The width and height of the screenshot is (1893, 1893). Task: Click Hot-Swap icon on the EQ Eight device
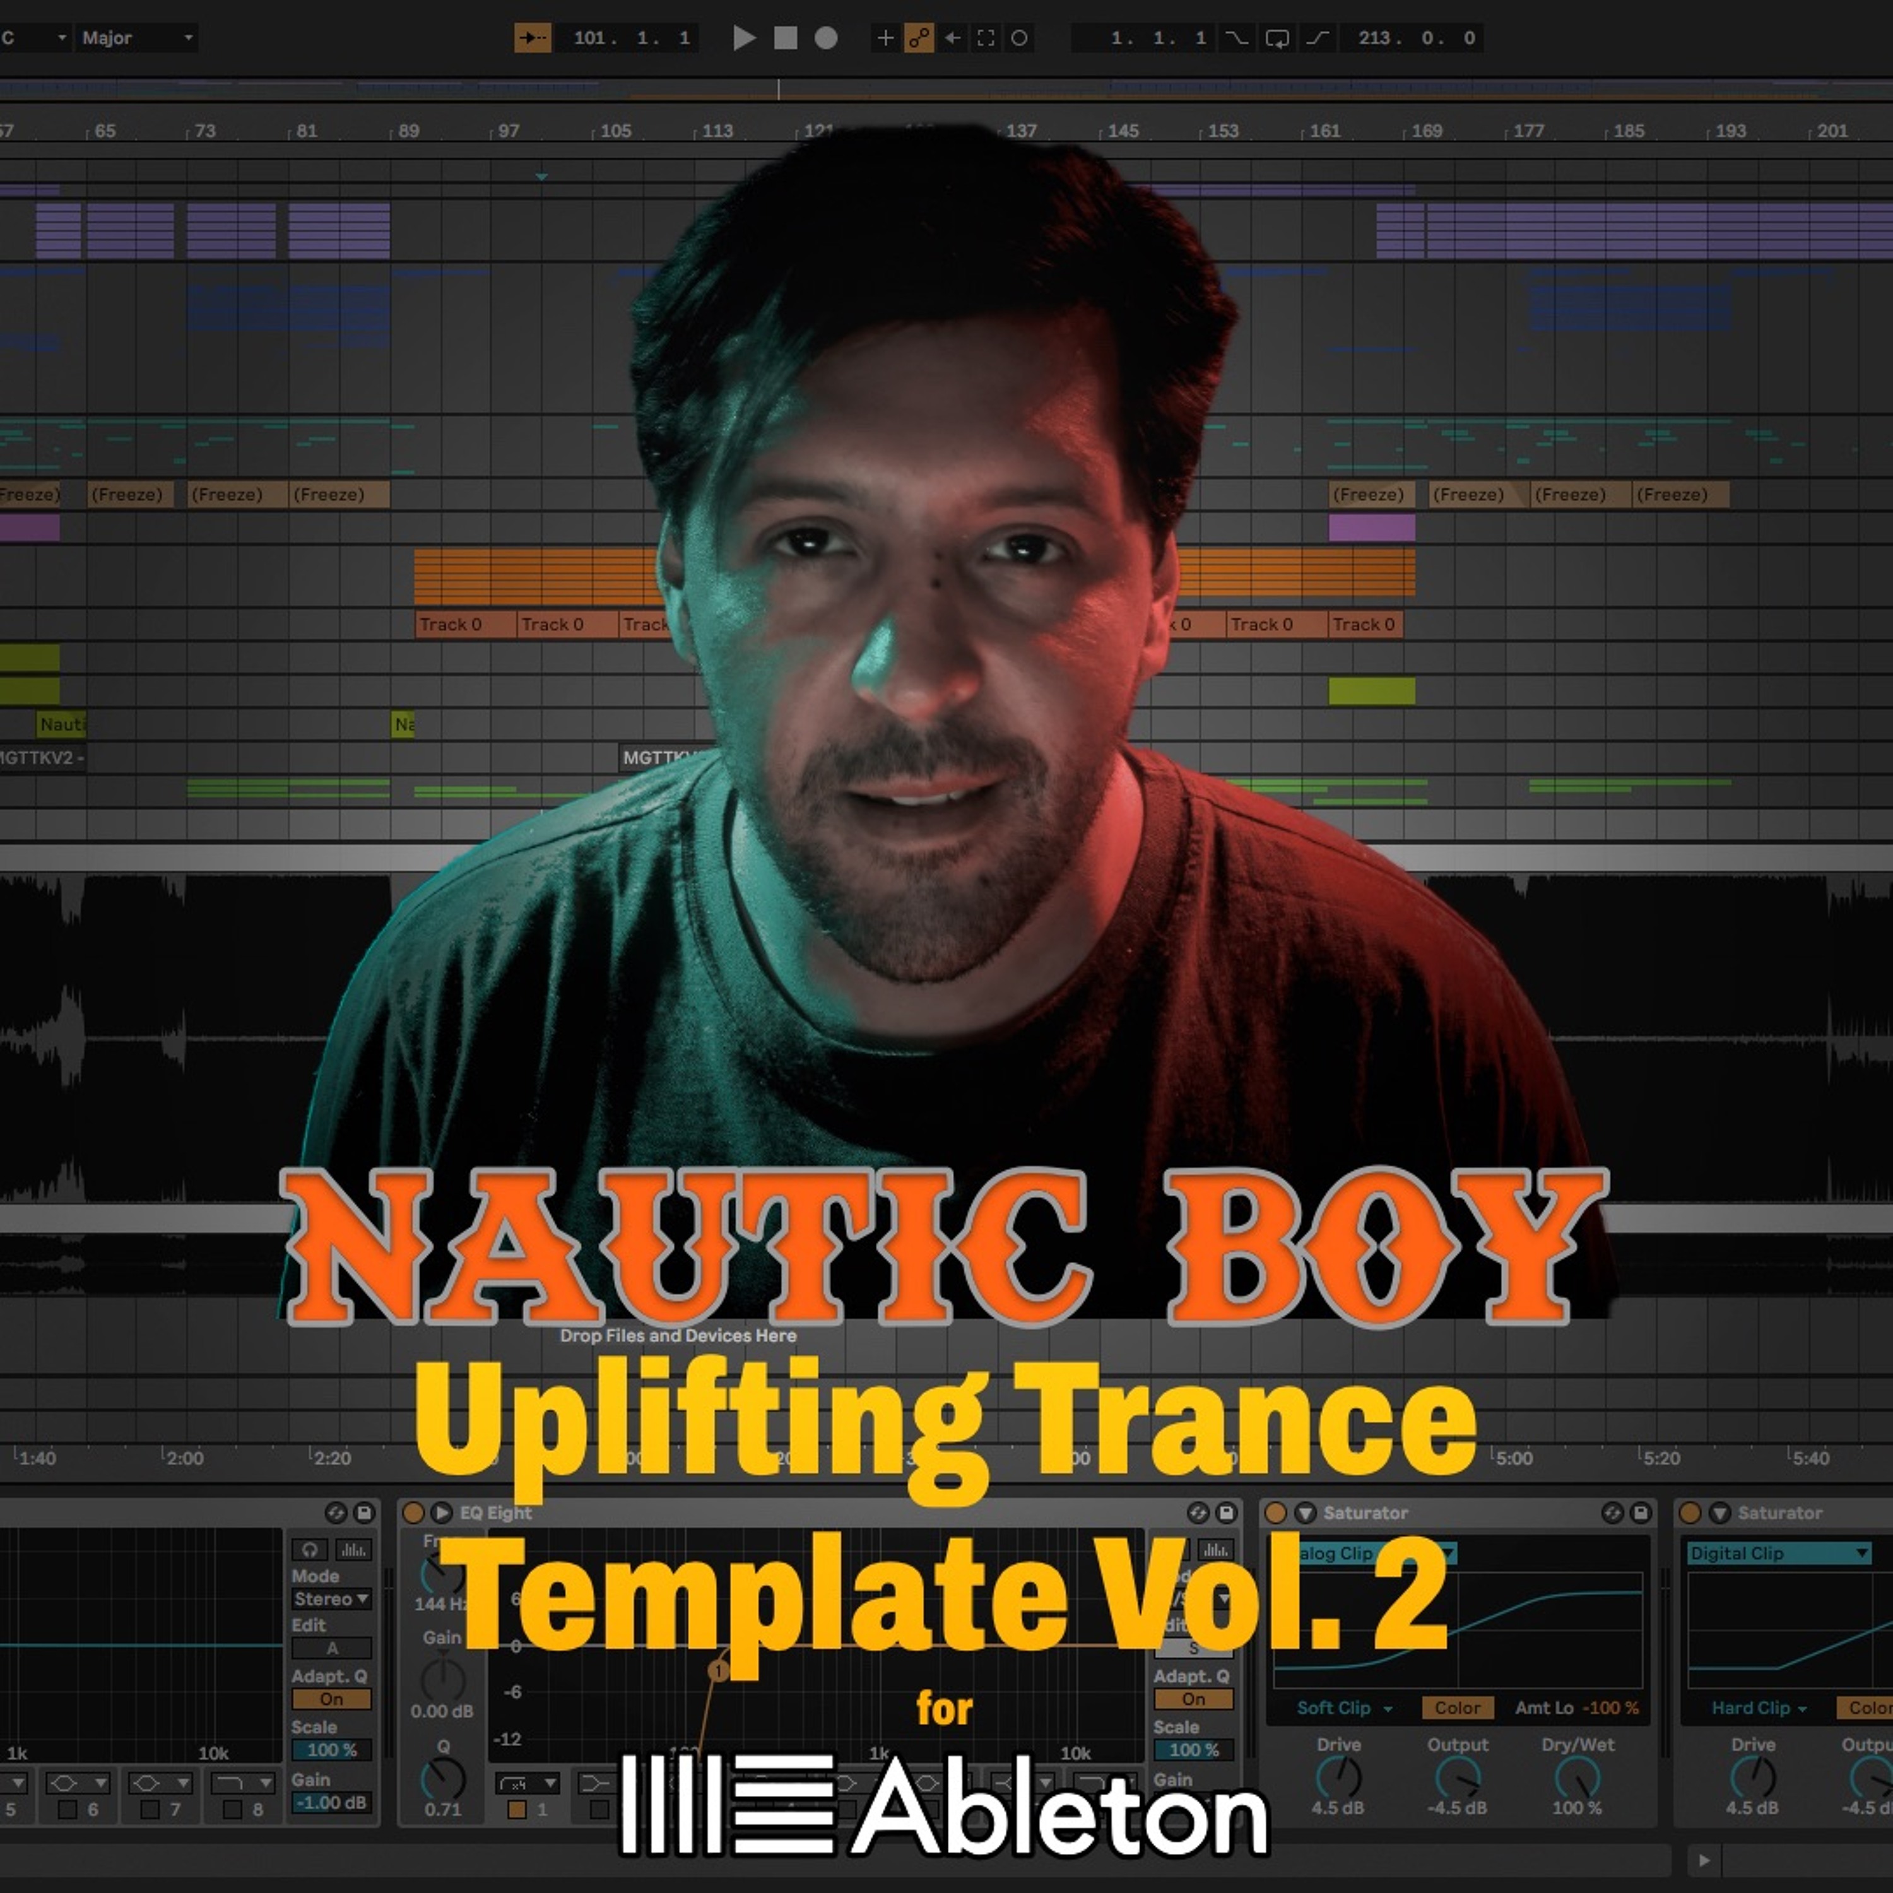1198,1513
